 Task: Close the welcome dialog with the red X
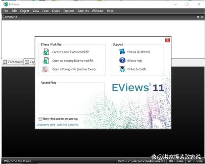167,40
